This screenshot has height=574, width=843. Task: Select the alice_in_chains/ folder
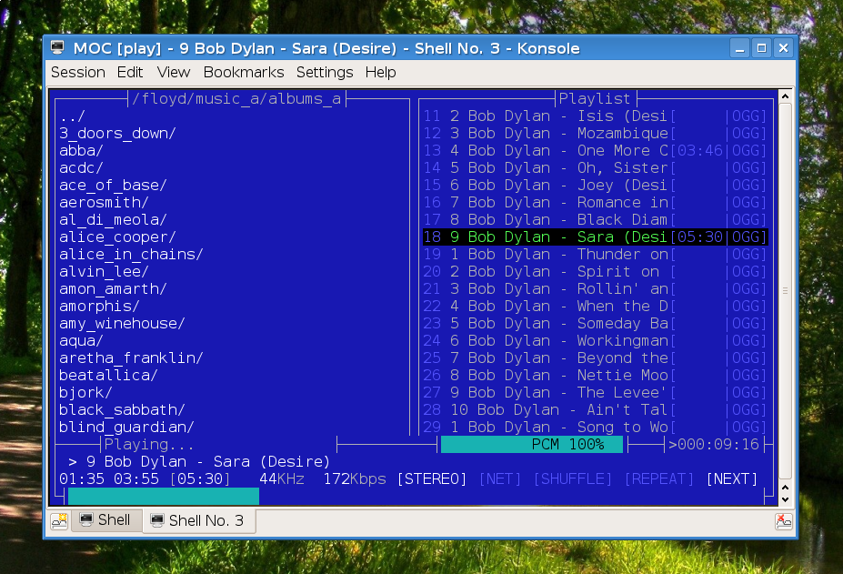tap(131, 254)
